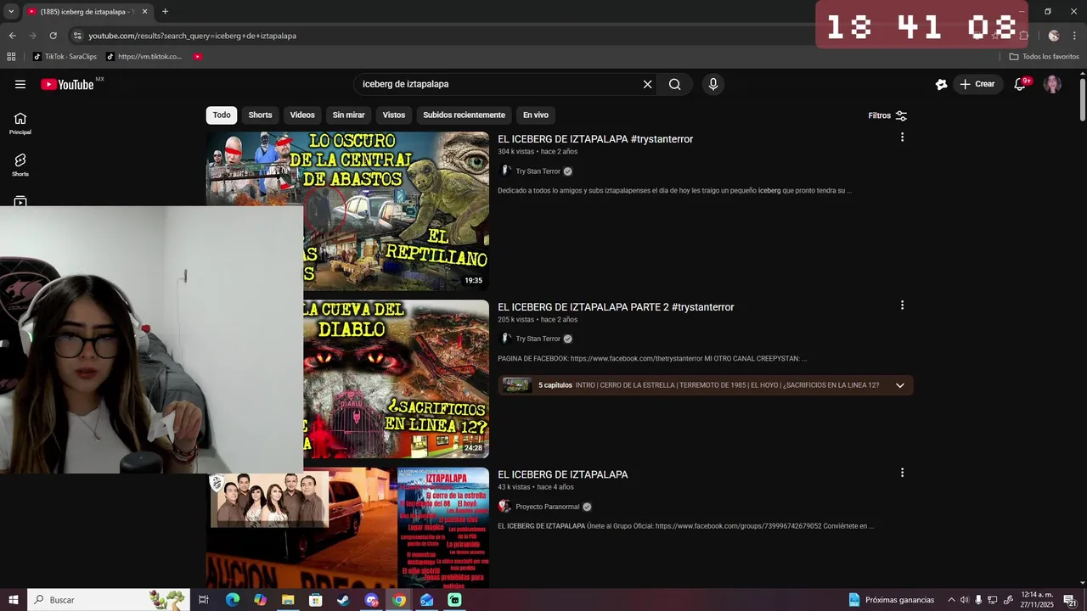Screen dimensions: 1087x611
Task: Select the Videos filter chip
Action: pyautogui.click(x=302, y=115)
